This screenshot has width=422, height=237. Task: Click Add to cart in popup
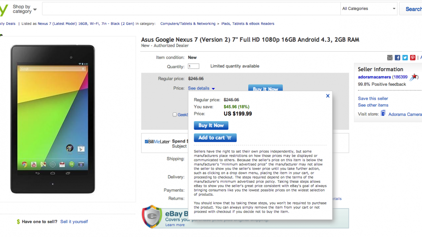pyautogui.click(x=215, y=138)
